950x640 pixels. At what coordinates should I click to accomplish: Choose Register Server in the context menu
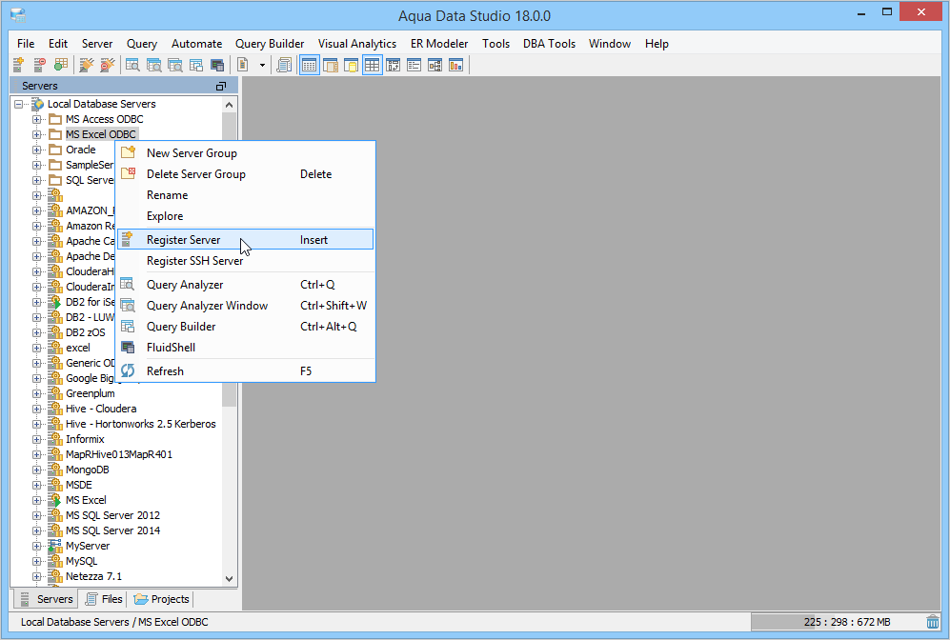pos(246,240)
